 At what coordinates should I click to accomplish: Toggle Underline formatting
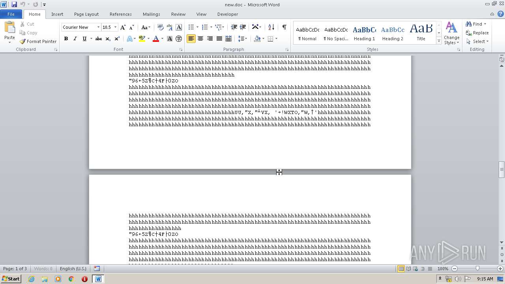(84, 39)
